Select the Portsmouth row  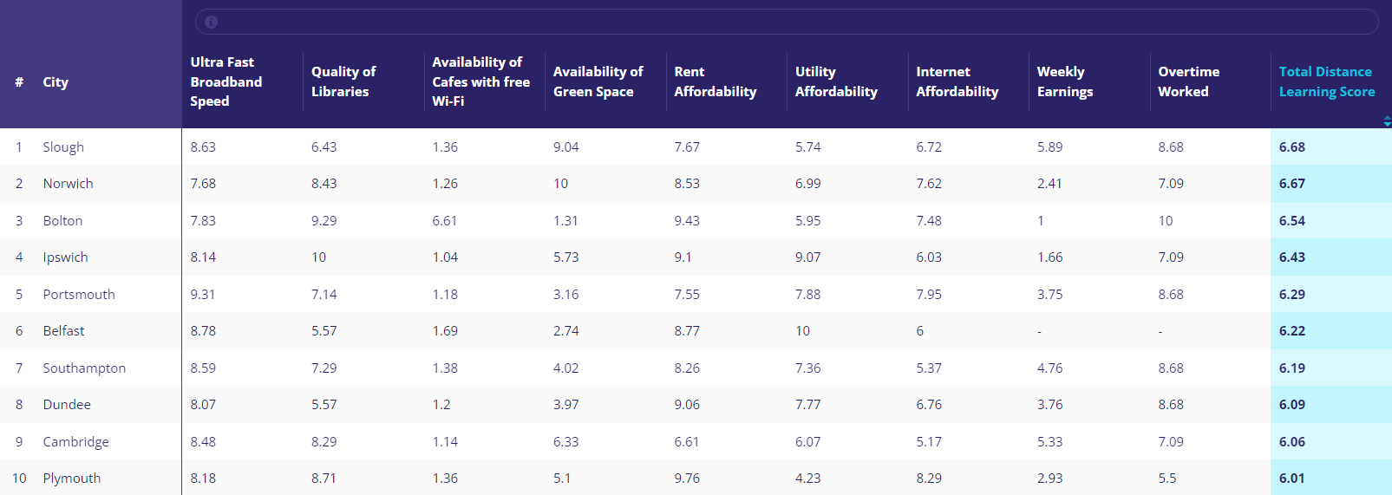79,295
